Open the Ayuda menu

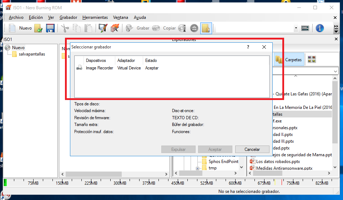(x=140, y=17)
